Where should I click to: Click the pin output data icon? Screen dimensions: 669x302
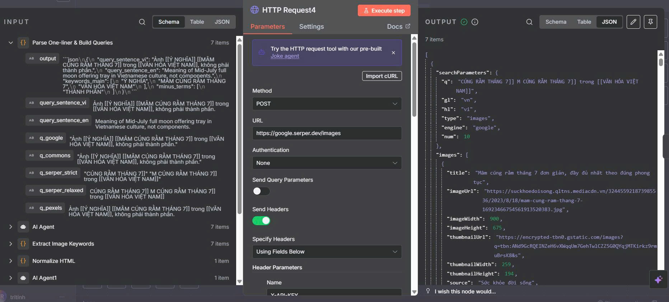pos(650,22)
